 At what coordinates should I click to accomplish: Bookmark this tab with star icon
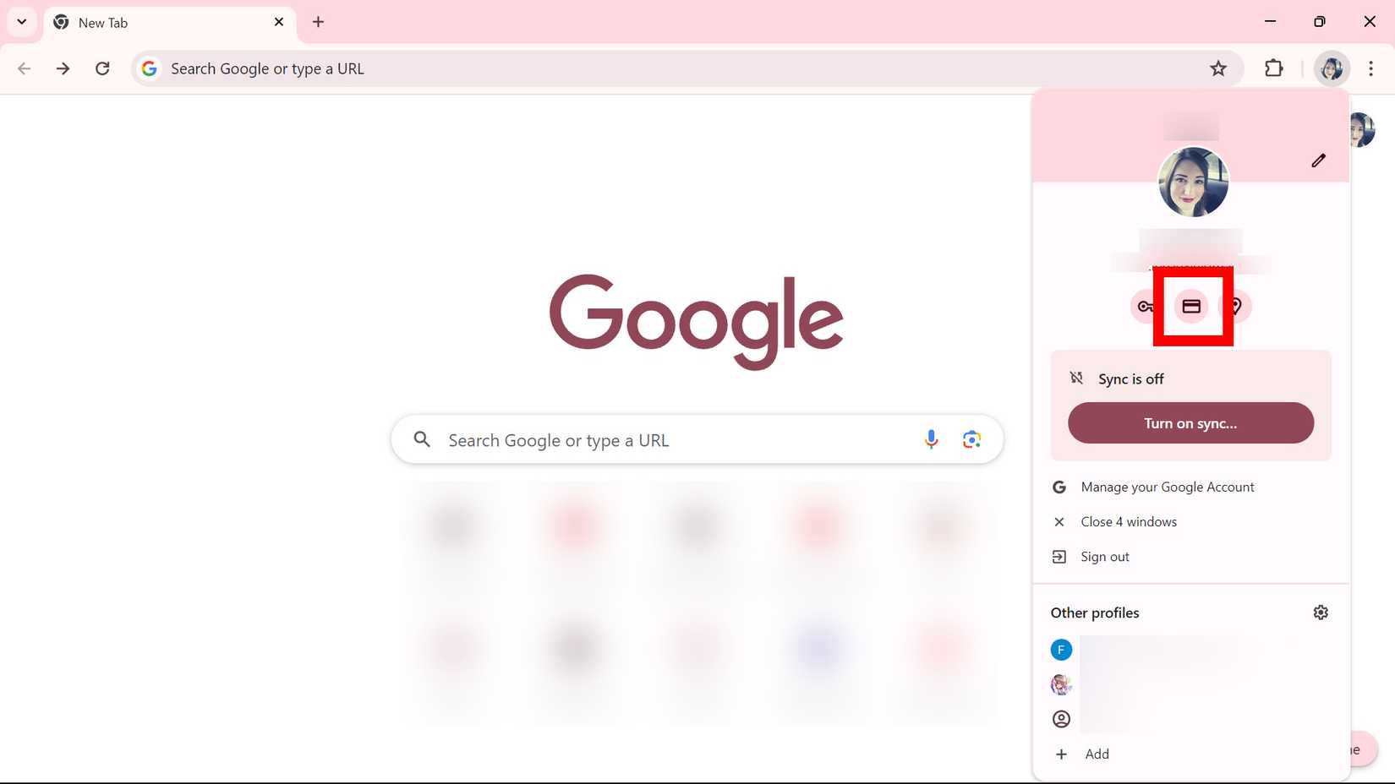point(1217,68)
